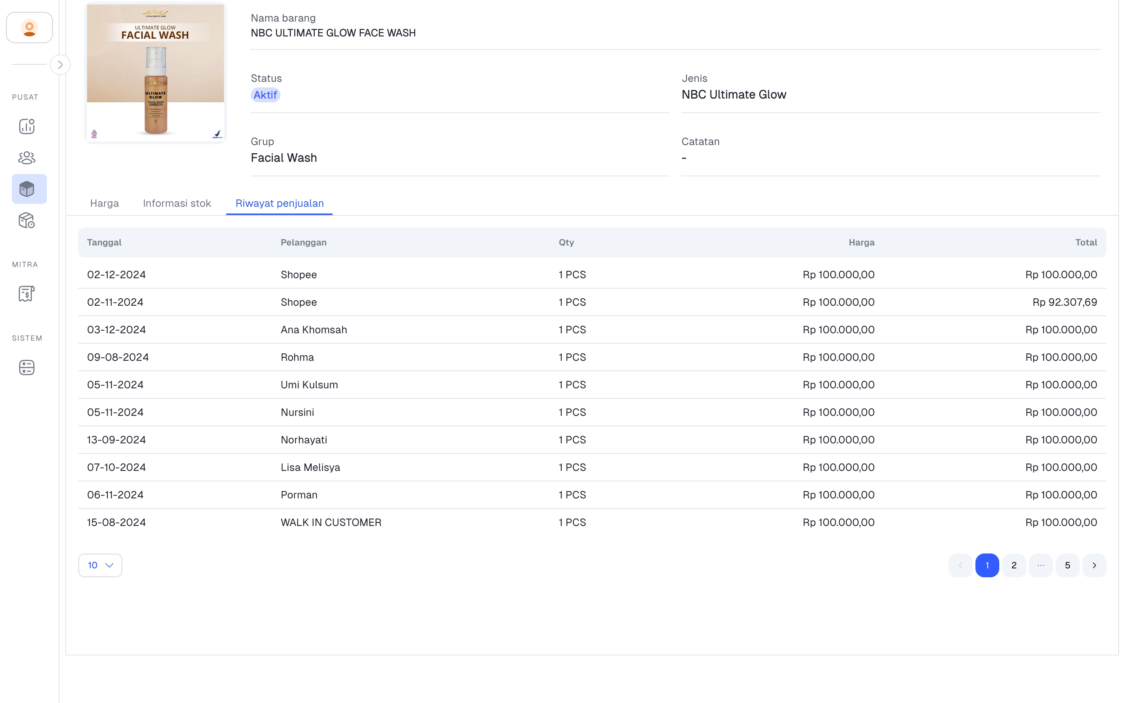Go to pagination page 2
The width and height of the screenshot is (1125, 703).
click(1014, 565)
